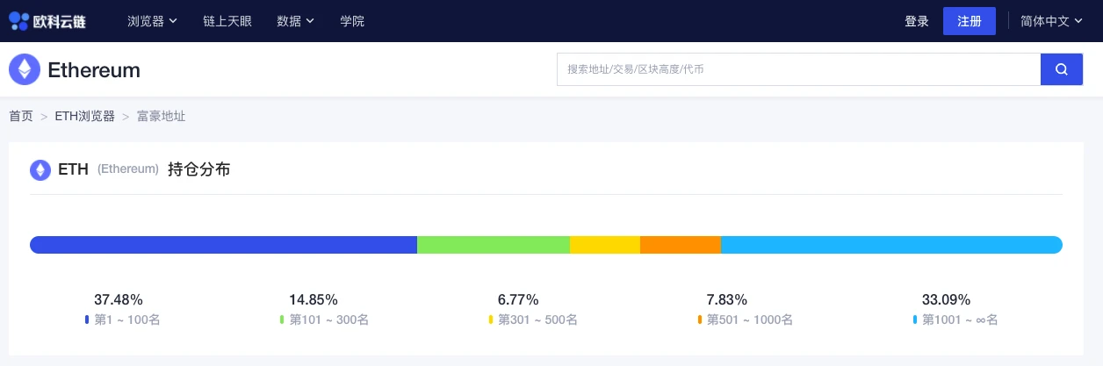This screenshot has width=1103, height=366.
Task: Click the 第1 ~ 100名 legend label
Action: pos(126,320)
